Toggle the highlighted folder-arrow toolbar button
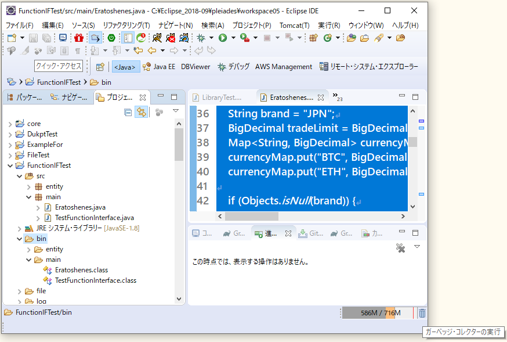Screen dimensions: 507x342 [x=95, y=38]
